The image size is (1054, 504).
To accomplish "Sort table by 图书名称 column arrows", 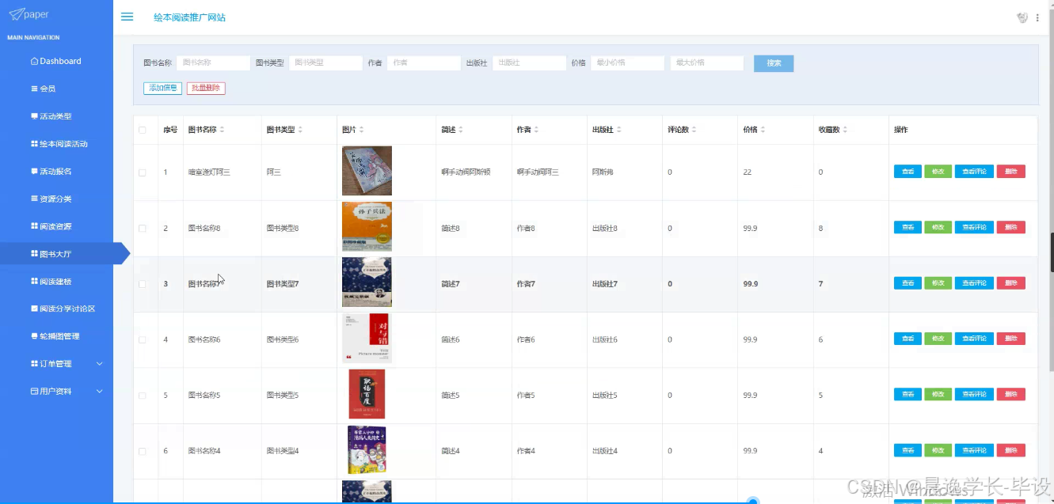I will pos(222,130).
